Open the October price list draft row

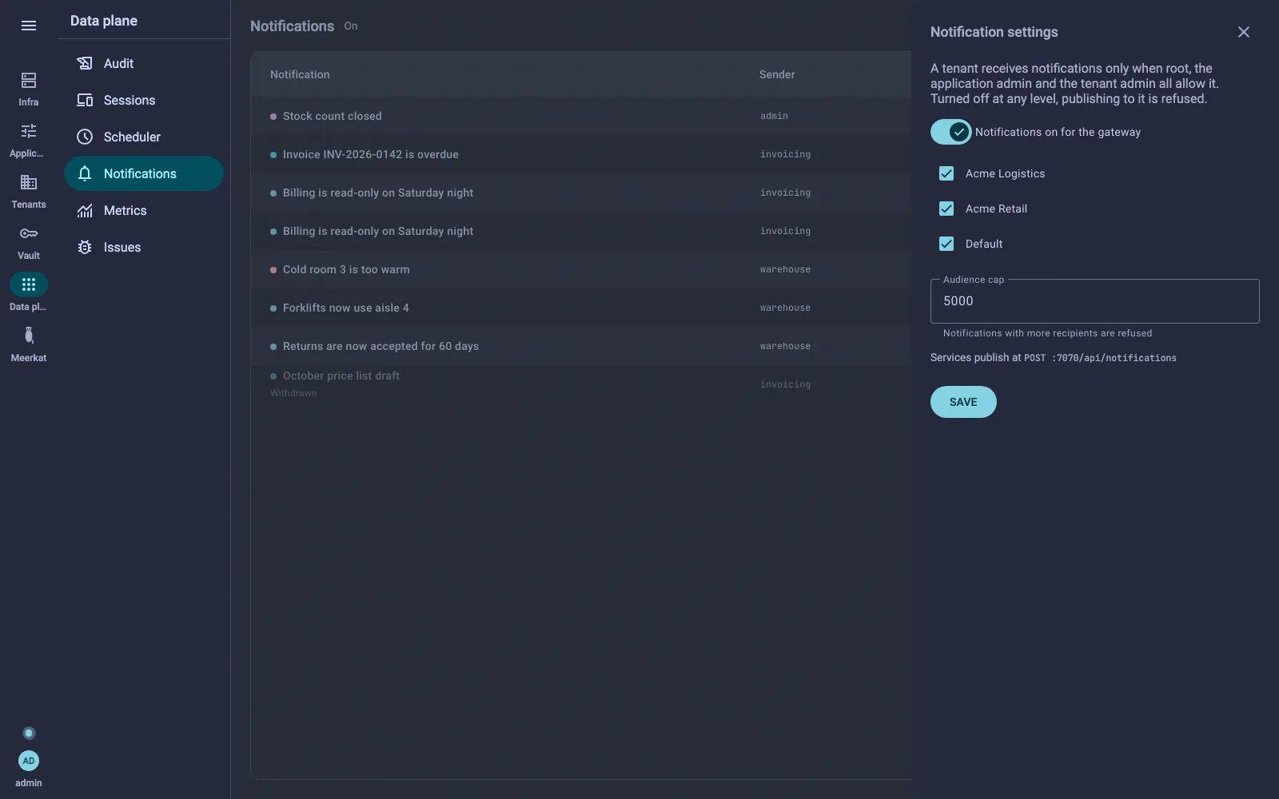581,384
